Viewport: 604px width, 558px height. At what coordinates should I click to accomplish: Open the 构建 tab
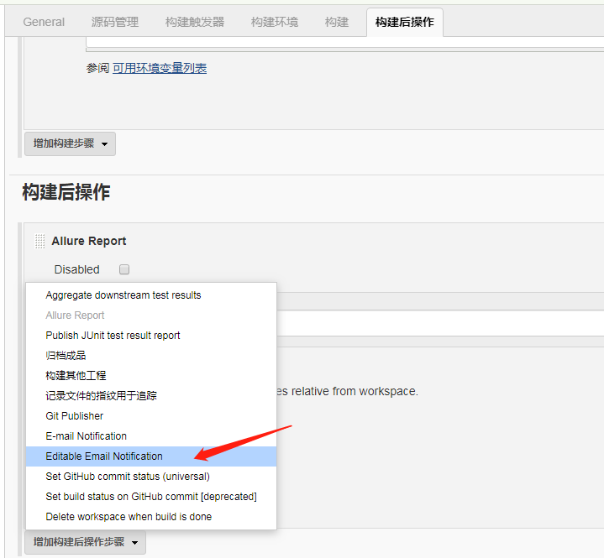click(x=337, y=22)
